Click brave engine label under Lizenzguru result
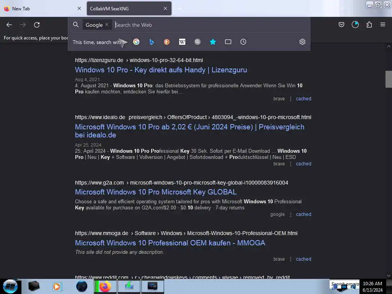 click(279, 98)
